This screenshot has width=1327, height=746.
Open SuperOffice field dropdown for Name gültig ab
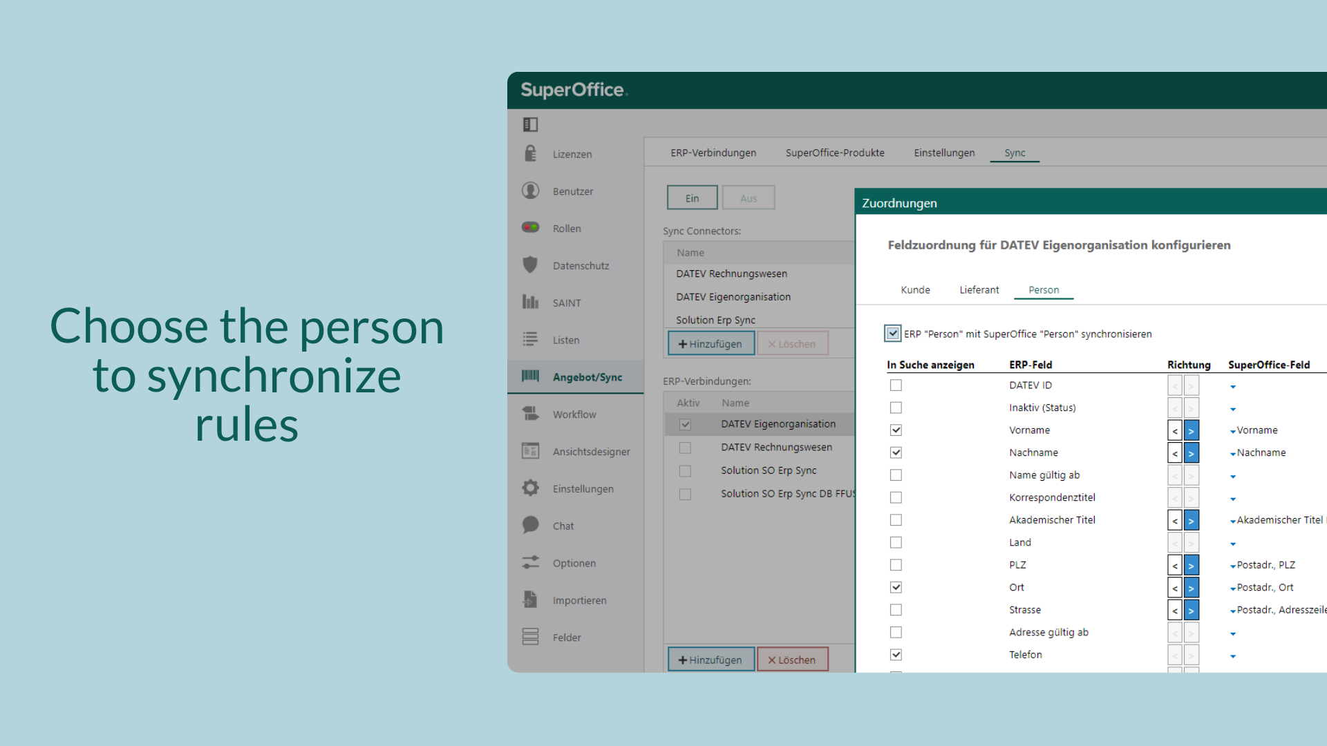click(1233, 477)
